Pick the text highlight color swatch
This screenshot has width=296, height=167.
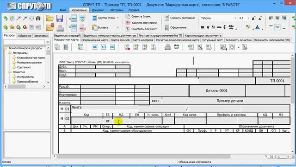click(x=248, y=27)
